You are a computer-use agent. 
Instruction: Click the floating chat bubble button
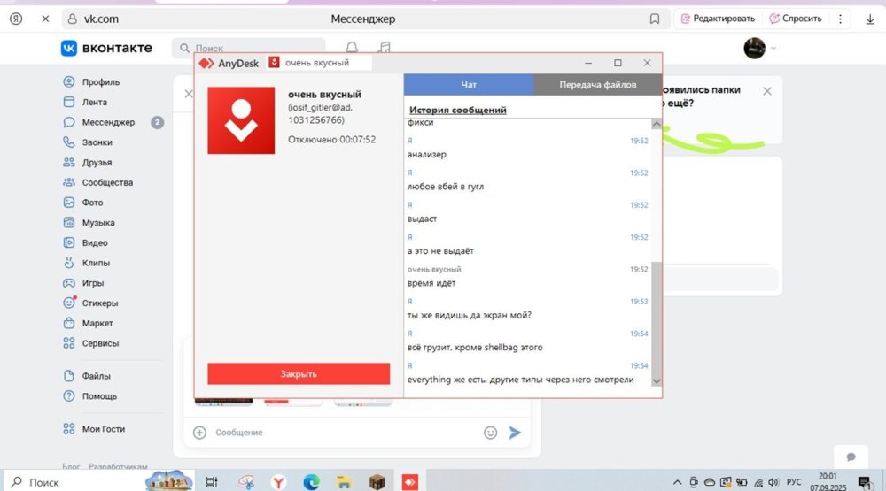851,456
